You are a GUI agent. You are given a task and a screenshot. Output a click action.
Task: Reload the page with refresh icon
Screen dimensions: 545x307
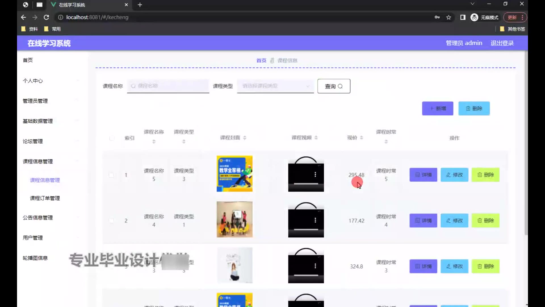[x=46, y=17]
